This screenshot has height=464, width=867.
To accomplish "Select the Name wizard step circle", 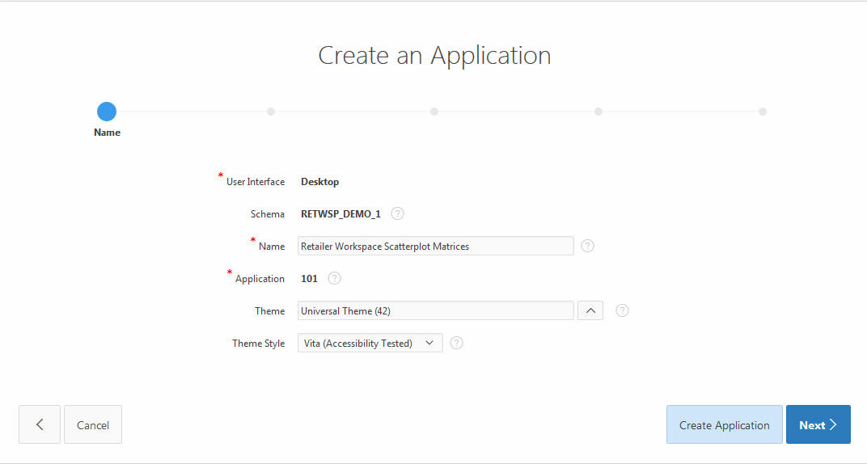I will click(107, 112).
